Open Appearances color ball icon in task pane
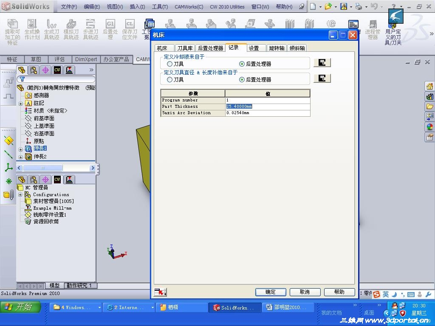The height and width of the screenshot is (326, 435). pos(430,127)
